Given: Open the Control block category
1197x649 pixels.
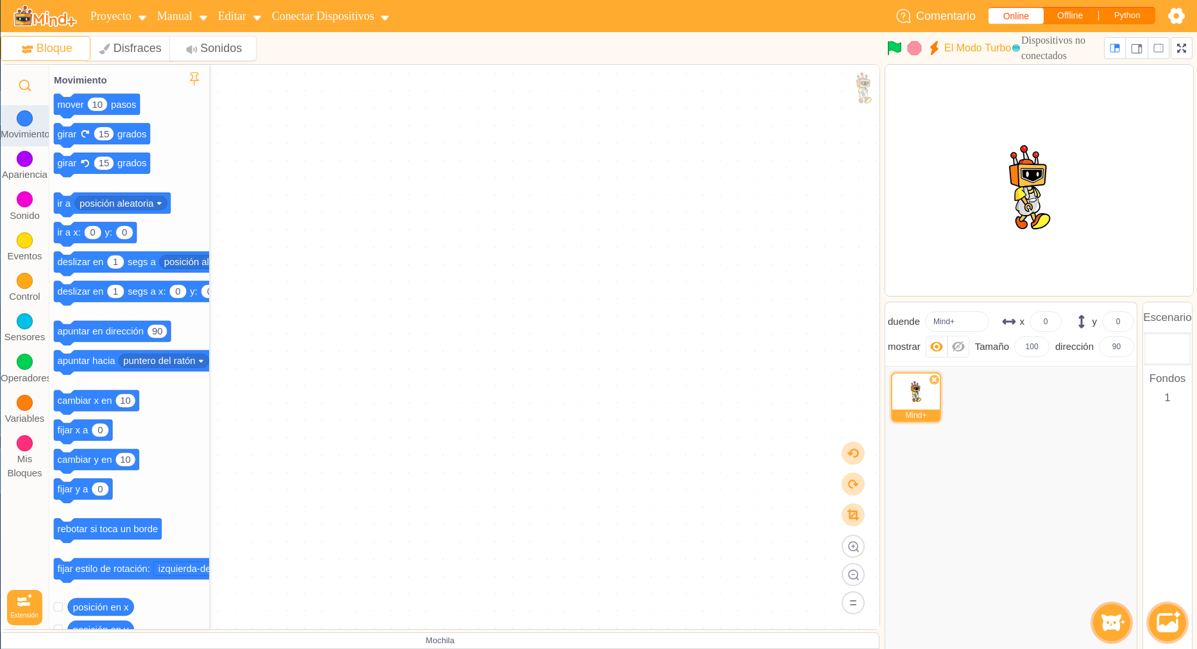Looking at the screenshot, I should 24,287.
